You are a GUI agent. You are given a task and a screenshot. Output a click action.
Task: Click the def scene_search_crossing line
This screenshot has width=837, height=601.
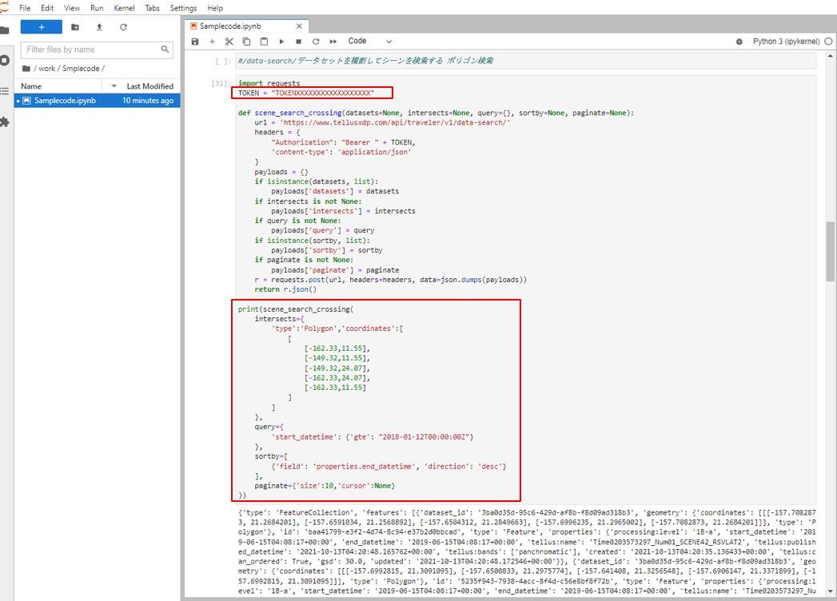(x=436, y=113)
